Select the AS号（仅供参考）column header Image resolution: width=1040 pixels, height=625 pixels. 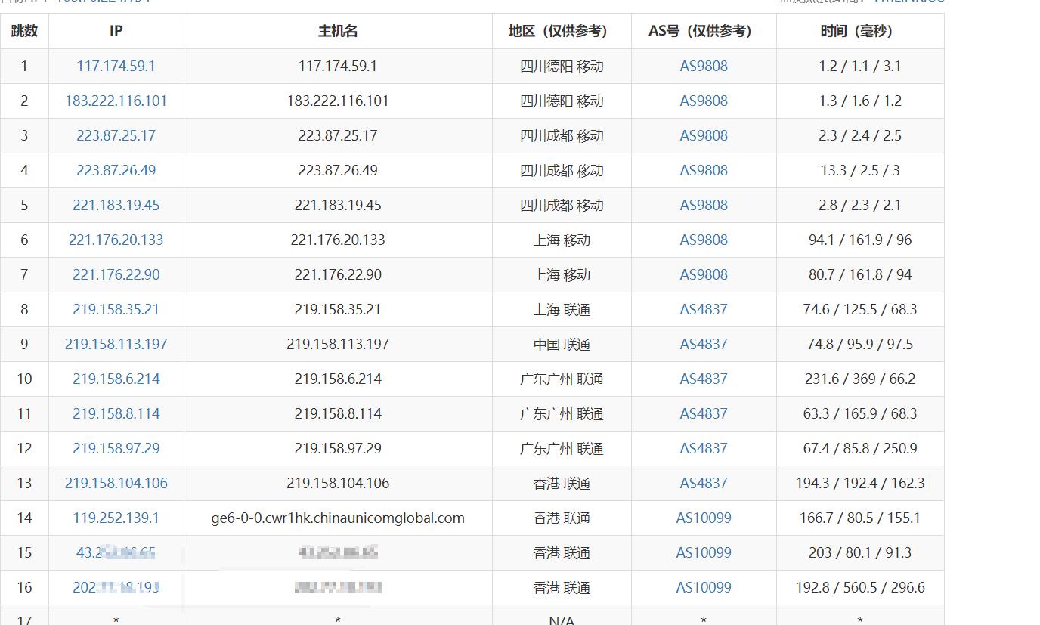703,31
